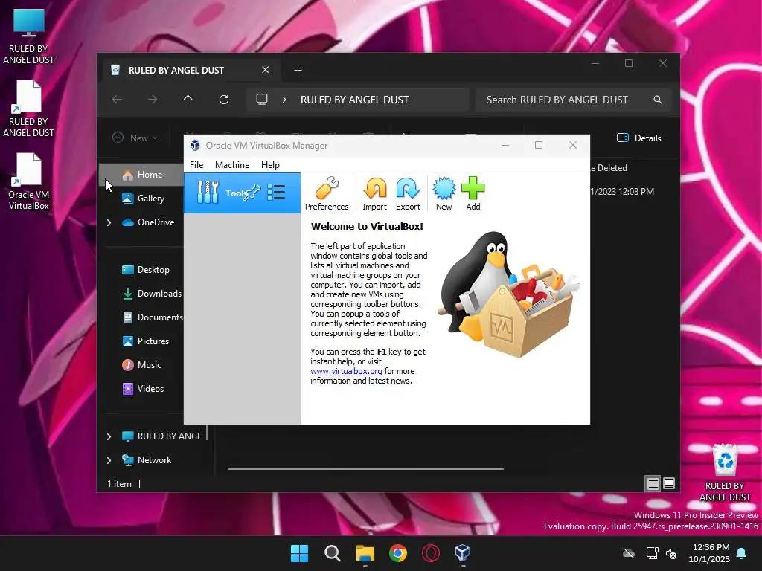762x571 pixels.
Task: Click the notification bell in taskbar
Action: (x=742, y=553)
